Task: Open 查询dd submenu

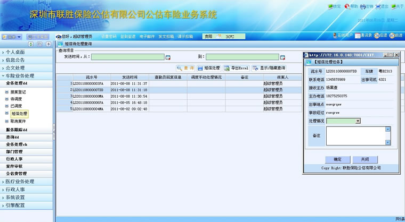Action: click(26, 137)
